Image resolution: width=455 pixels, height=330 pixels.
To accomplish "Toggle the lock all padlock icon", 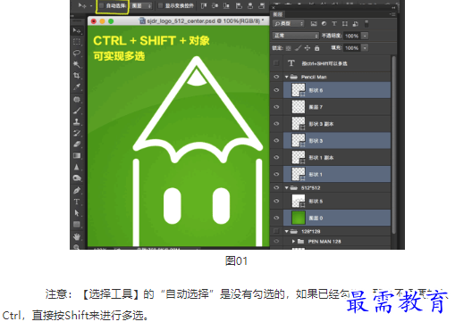I will click(316, 48).
